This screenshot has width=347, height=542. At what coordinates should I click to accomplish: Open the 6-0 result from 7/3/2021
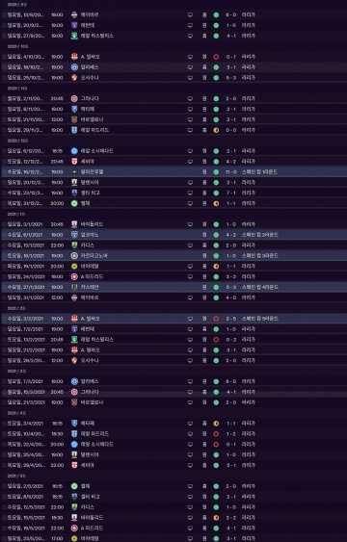231,381
